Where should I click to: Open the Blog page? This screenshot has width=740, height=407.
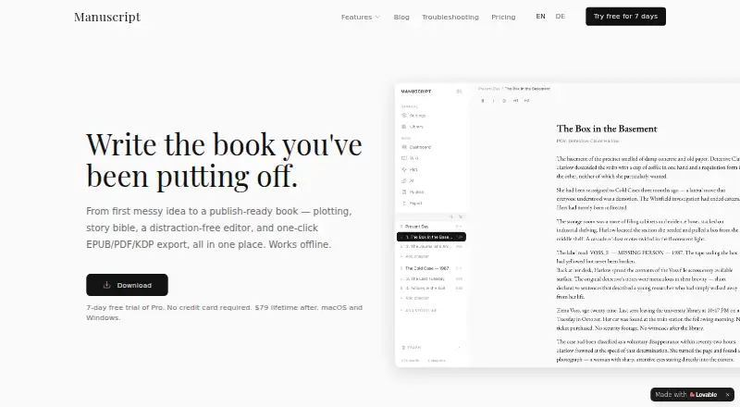(401, 17)
